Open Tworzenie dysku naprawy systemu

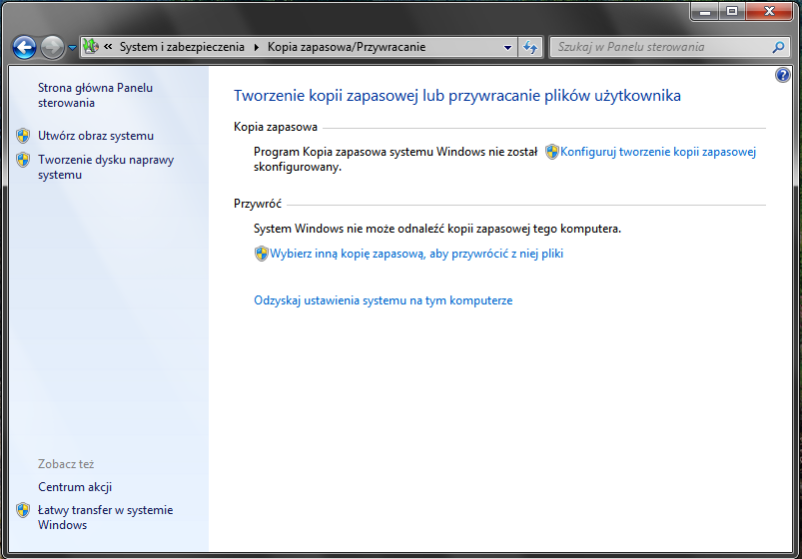coord(106,168)
